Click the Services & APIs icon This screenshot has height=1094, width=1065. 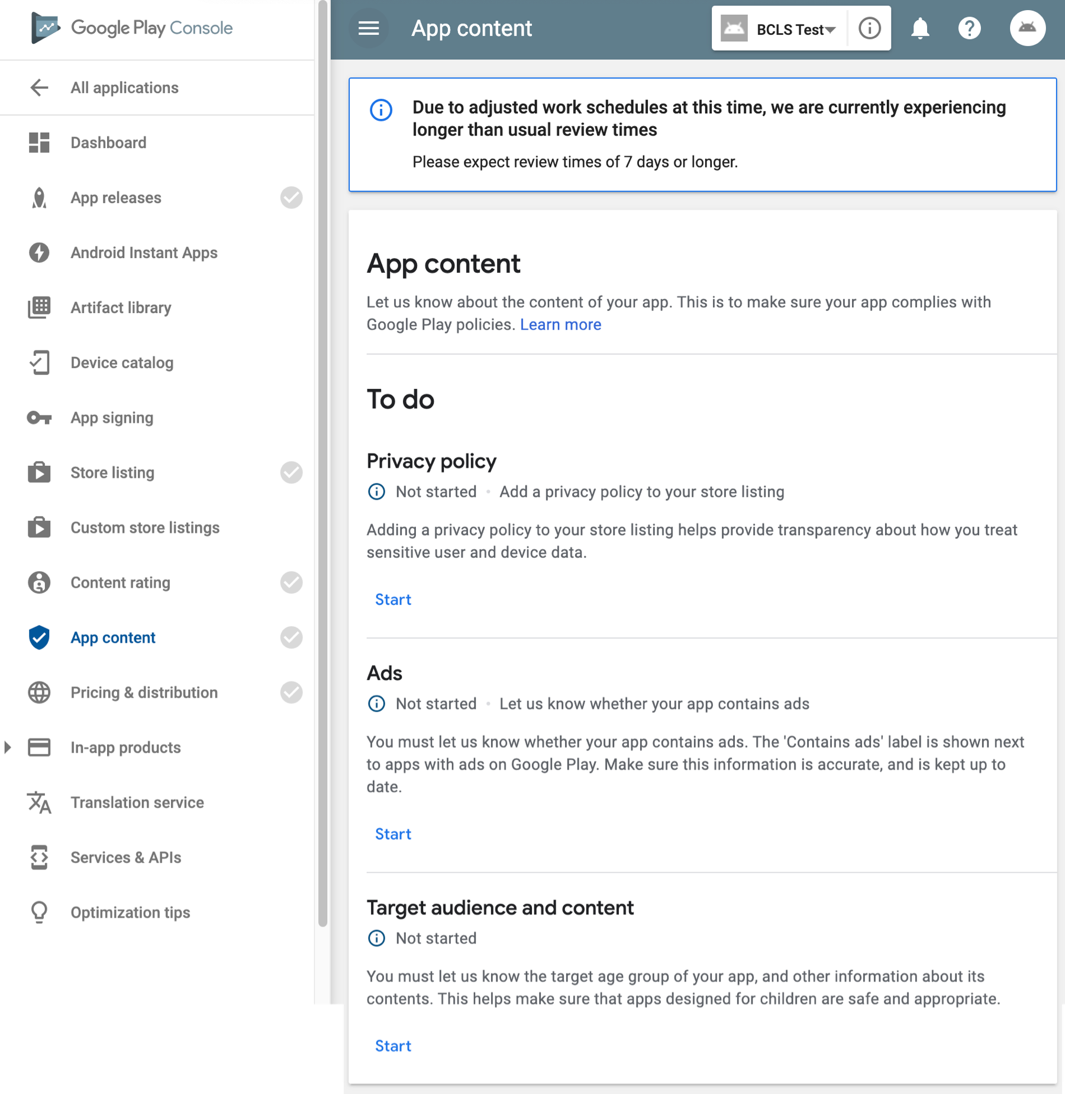[x=39, y=857]
